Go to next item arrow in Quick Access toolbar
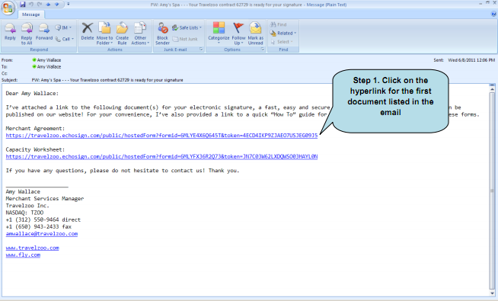Screen dimensions: 498x301 57,4
